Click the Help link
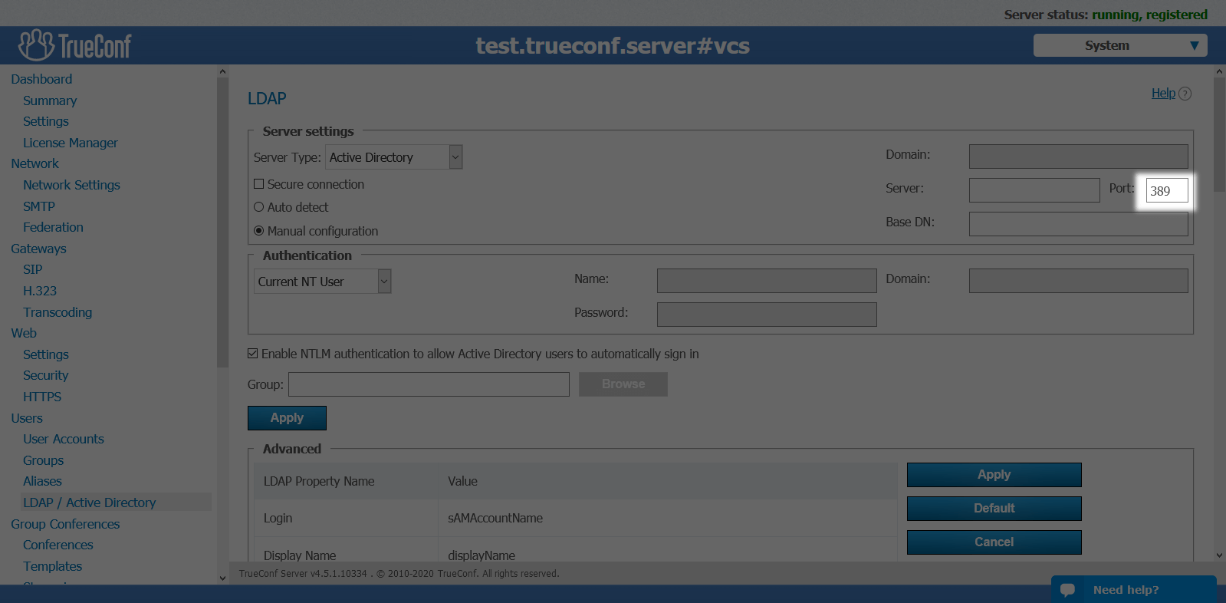The width and height of the screenshot is (1226, 603). point(1163,93)
